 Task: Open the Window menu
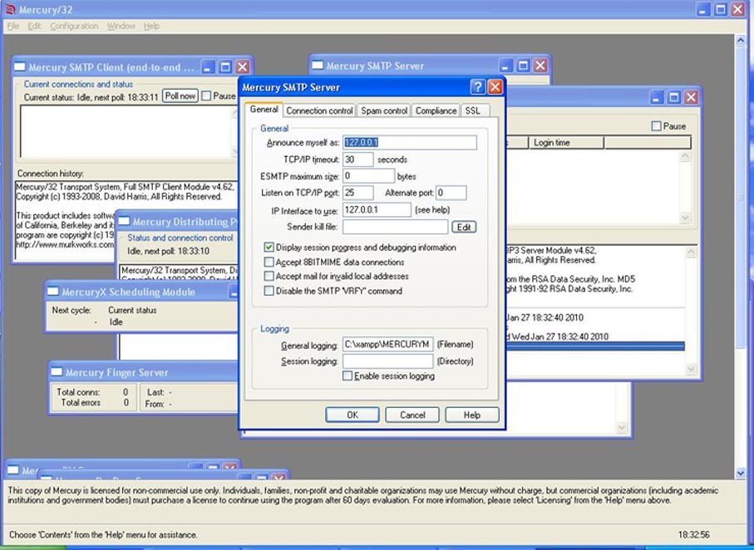click(121, 26)
